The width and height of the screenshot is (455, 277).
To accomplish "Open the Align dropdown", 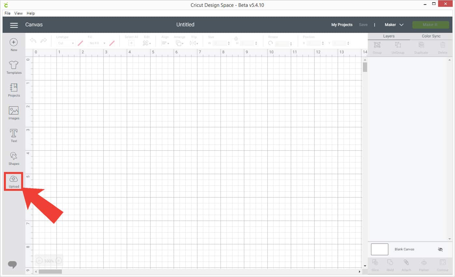I will point(165,43).
